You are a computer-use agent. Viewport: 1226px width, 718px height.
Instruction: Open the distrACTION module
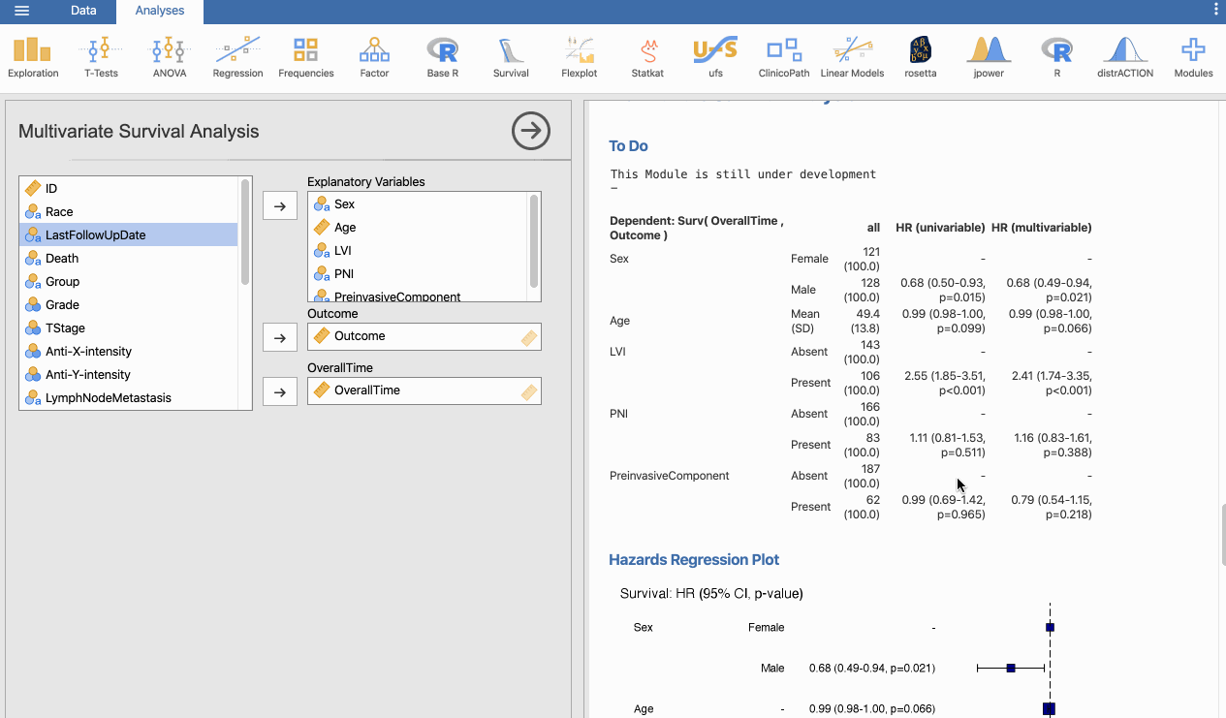click(x=1125, y=58)
